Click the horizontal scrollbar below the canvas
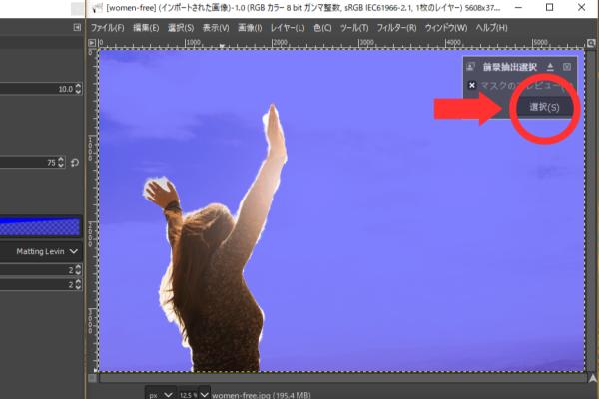Image resolution: width=599 pixels, height=399 pixels. pyautogui.click(x=342, y=378)
